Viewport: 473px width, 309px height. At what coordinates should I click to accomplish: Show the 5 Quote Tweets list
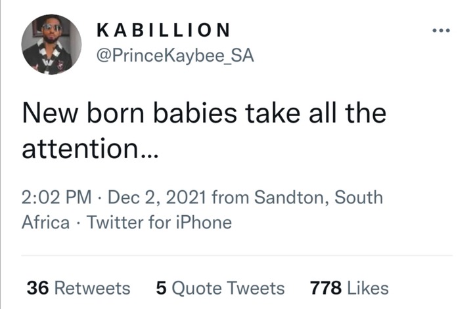220,288
